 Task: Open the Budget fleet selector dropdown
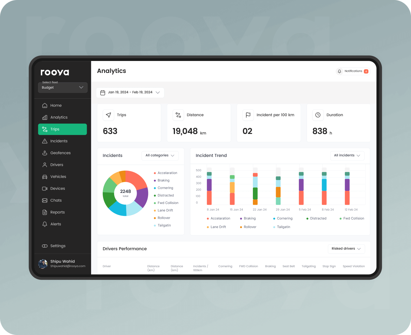[63, 87]
